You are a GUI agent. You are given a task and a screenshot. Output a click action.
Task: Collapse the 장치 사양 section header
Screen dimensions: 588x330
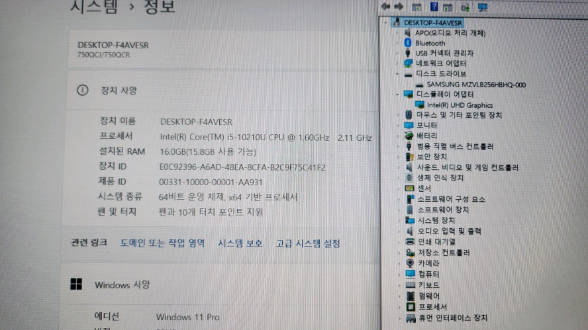point(223,91)
